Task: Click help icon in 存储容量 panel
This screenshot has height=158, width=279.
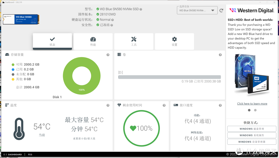Action: coord(108,55)
